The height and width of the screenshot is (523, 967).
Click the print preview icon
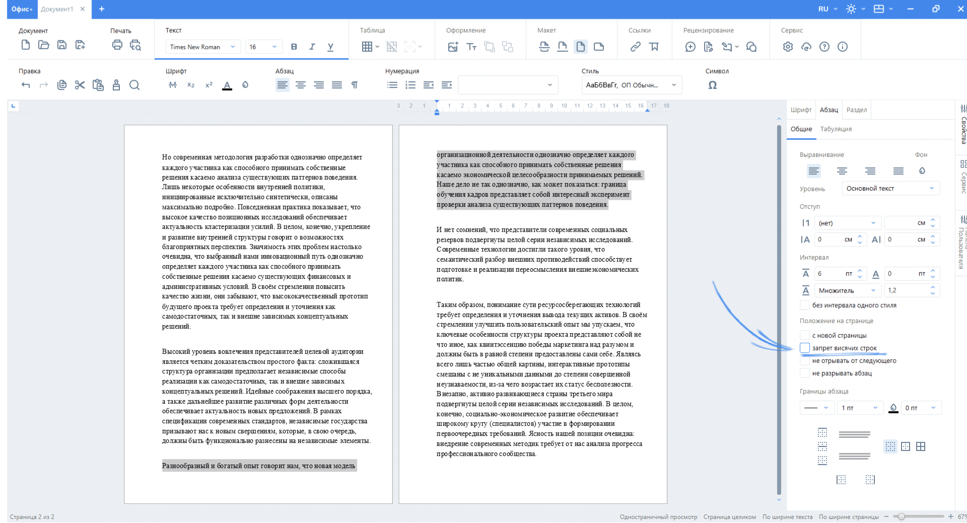tap(135, 46)
